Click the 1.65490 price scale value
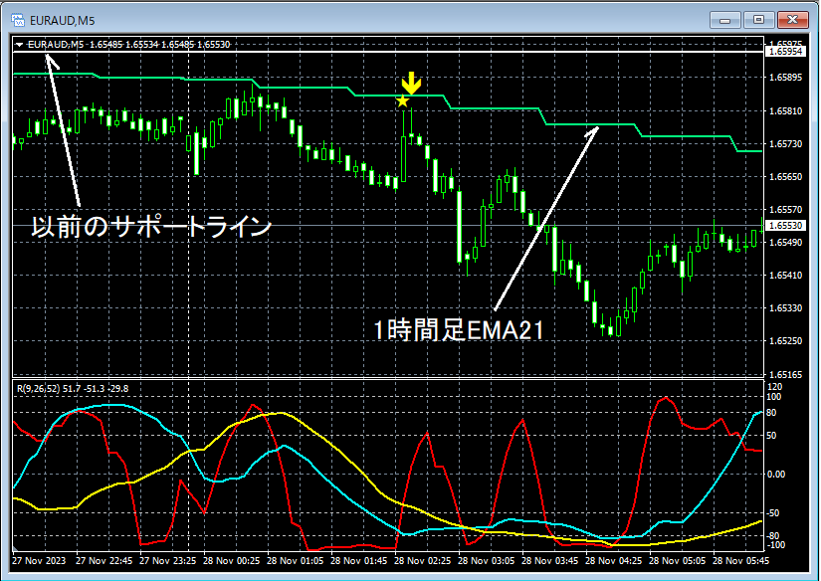The image size is (821, 581). (786, 243)
